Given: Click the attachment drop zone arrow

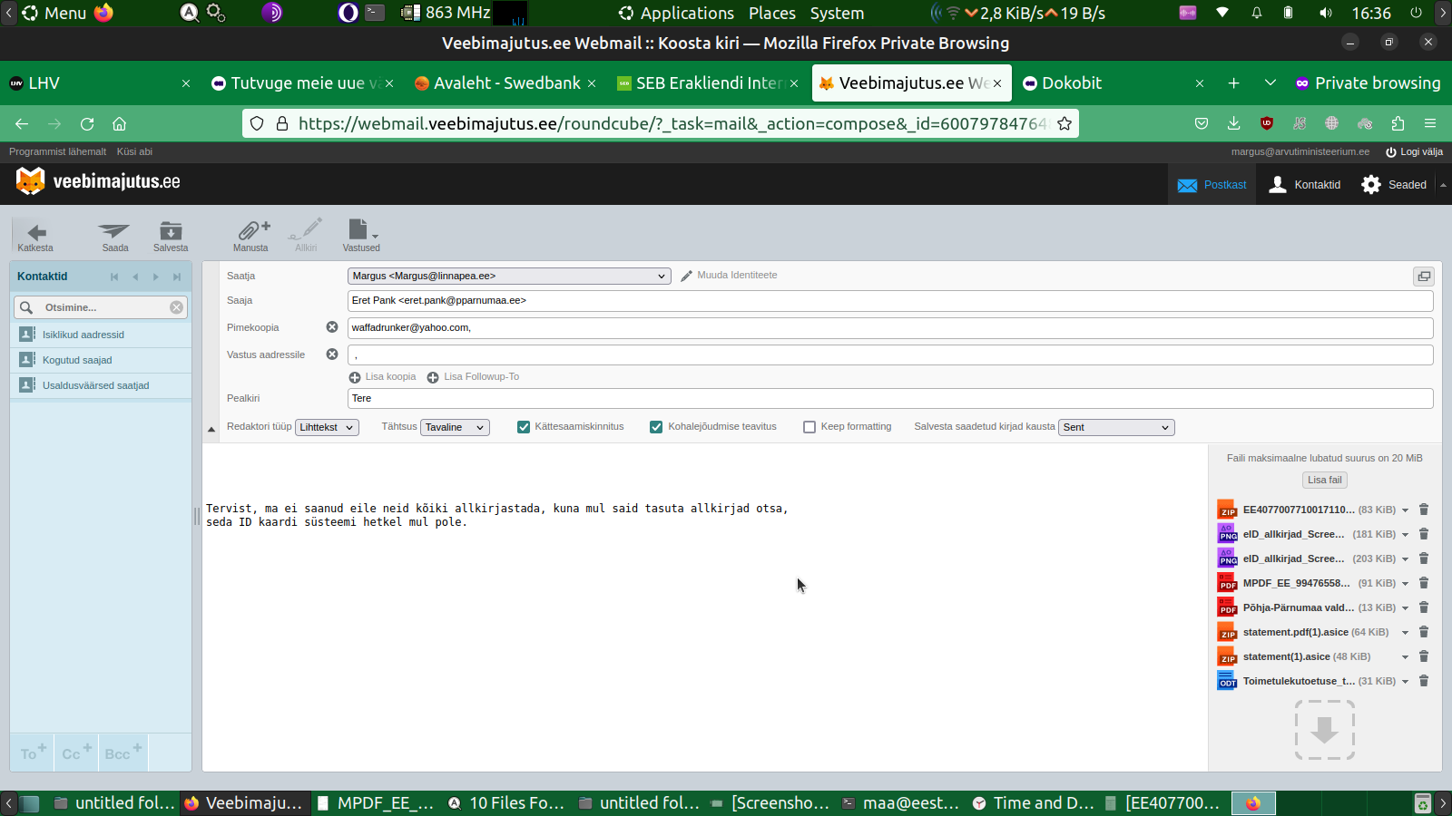Looking at the screenshot, I should [1325, 730].
